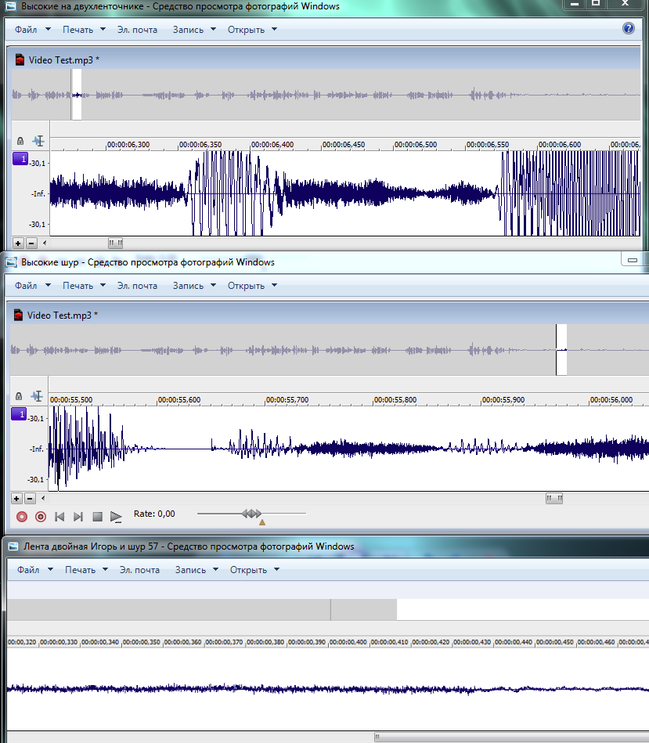Click the horizontal scrollbar thumb in the top editor
This screenshot has width=649, height=743.
pos(115,243)
